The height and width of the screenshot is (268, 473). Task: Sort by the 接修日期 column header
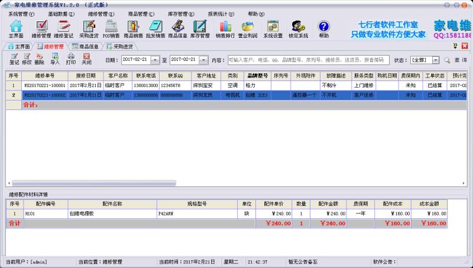tap(86, 76)
